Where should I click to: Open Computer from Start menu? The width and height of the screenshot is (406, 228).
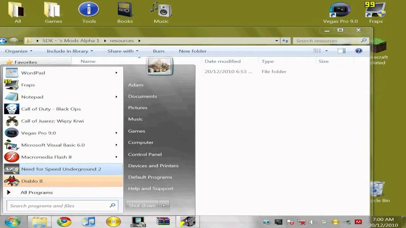(141, 142)
